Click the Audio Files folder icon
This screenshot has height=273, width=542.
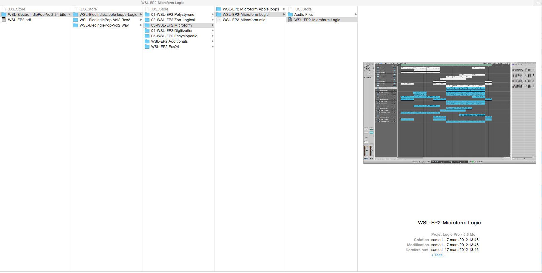click(x=290, y=14)
